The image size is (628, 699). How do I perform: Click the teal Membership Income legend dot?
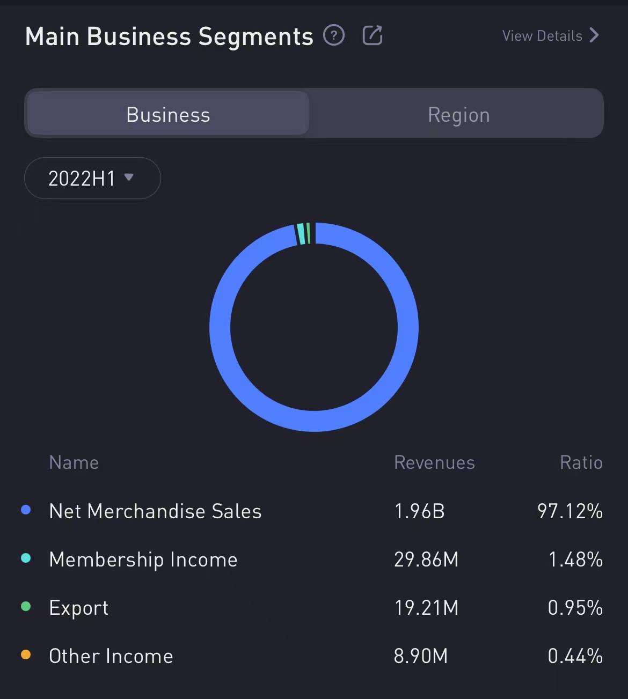[26, 558]
